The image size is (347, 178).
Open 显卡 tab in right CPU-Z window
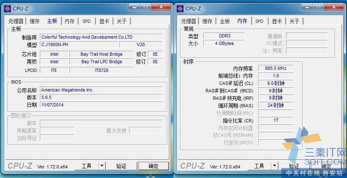click(276, 21)
